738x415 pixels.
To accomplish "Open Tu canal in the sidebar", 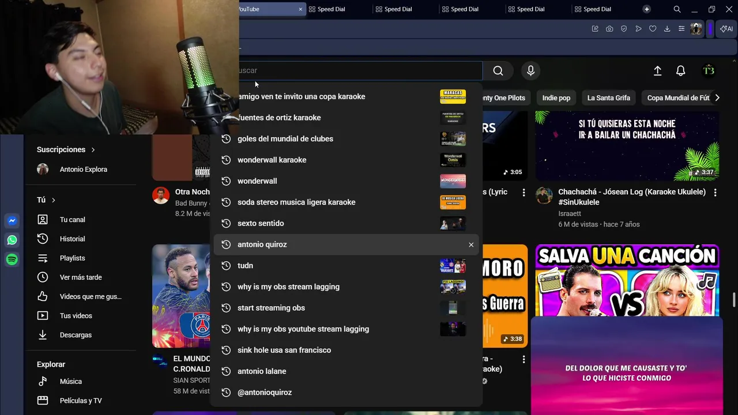I will [80, 220].
